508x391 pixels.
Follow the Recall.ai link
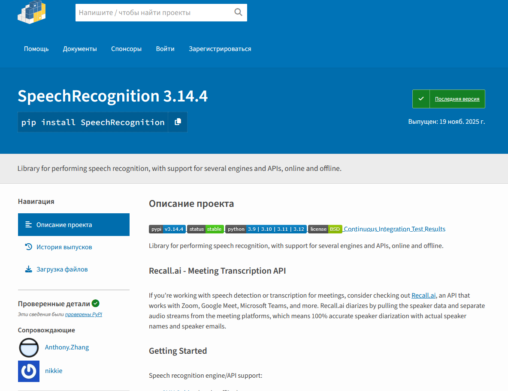[423, 295]
